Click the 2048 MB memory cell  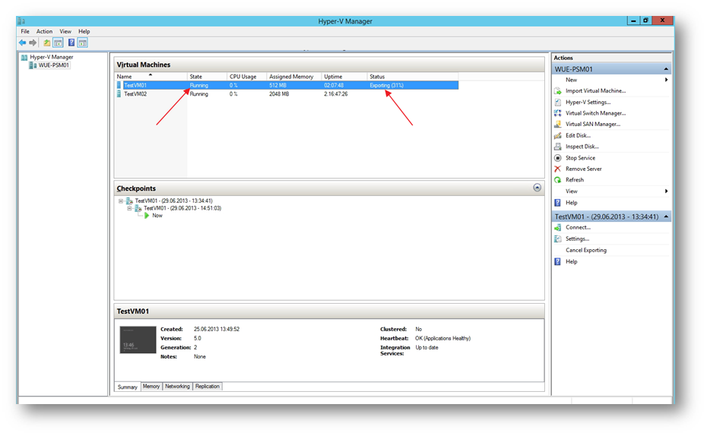(279, 94)
